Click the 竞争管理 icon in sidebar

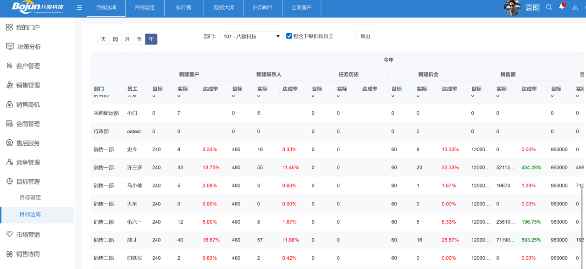tap(10, 162)
